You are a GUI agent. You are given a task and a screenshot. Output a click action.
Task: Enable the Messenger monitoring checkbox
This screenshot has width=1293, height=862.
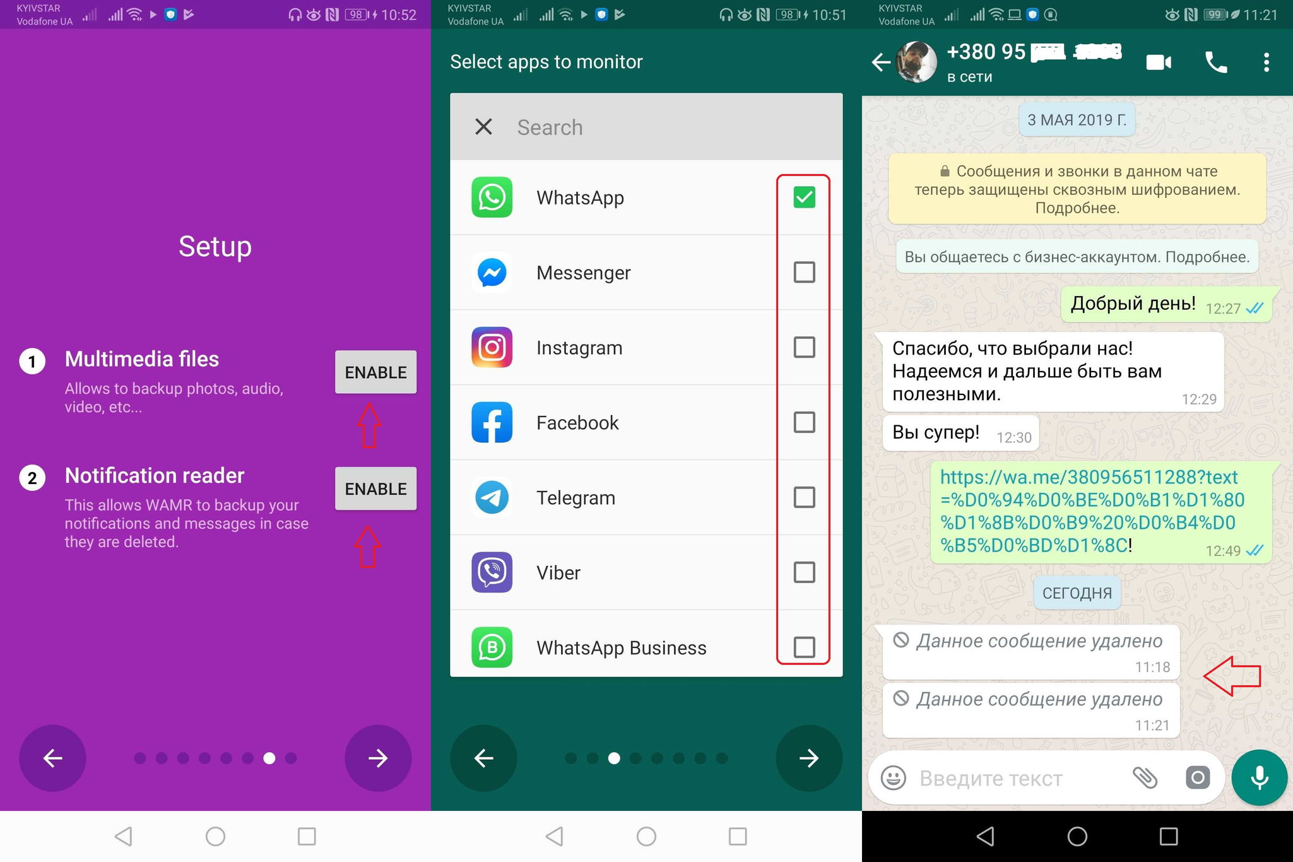803,272
